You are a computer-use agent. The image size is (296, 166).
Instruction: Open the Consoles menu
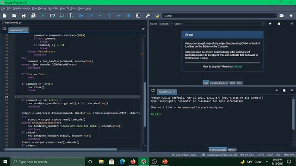click(x=53, y=8)
